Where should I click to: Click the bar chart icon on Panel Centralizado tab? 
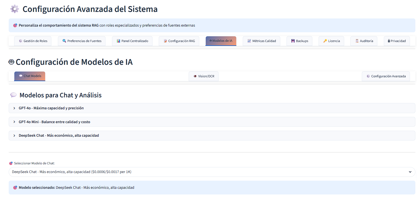click(x=118, y=41)
